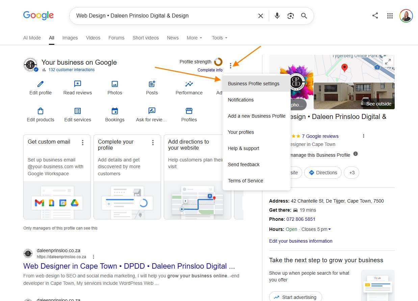
Task: Open the Posts icon
Action: point(152,84)
